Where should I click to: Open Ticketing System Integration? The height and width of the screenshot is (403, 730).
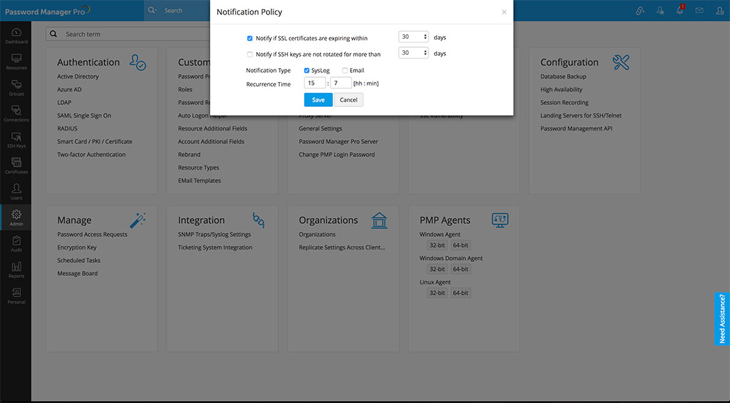point(215,248)
